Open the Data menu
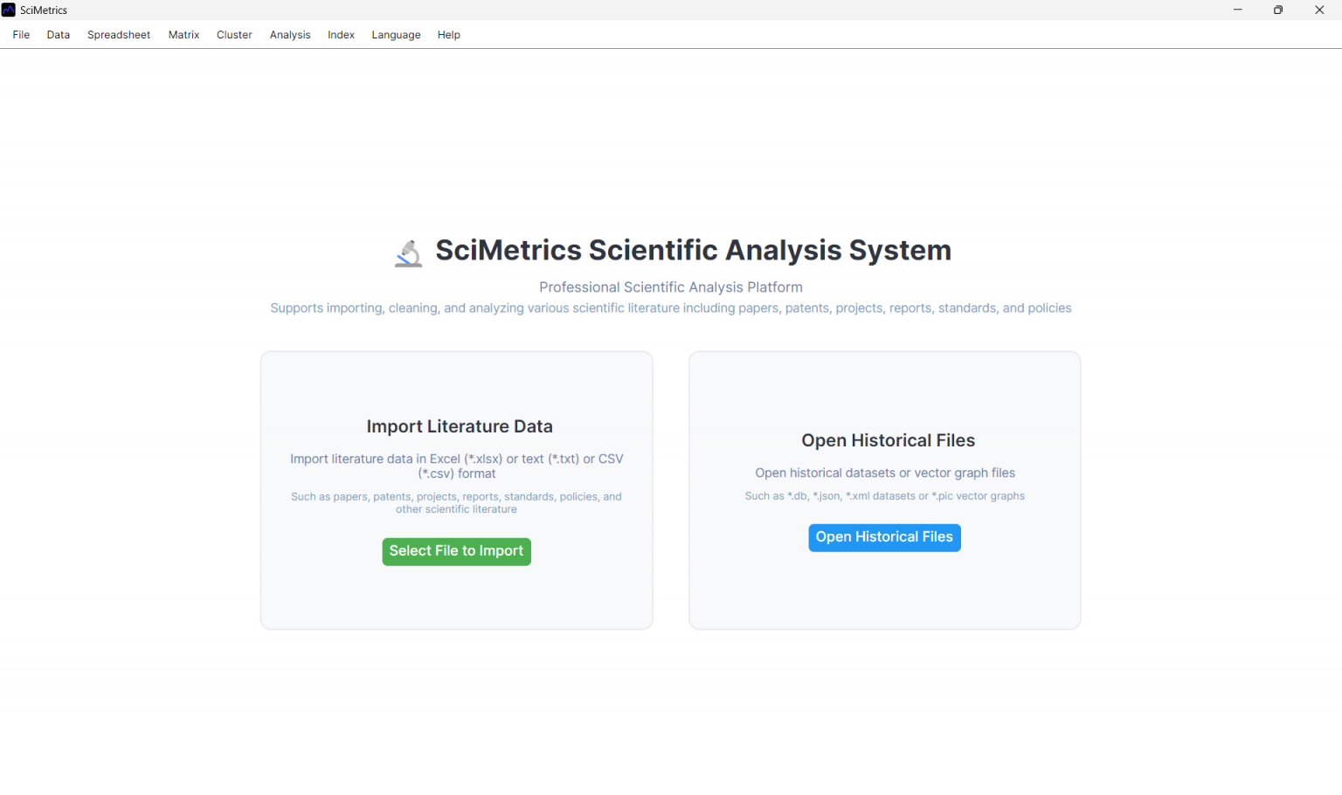The width and height of the screenshot is (1342, 795). 58,35
